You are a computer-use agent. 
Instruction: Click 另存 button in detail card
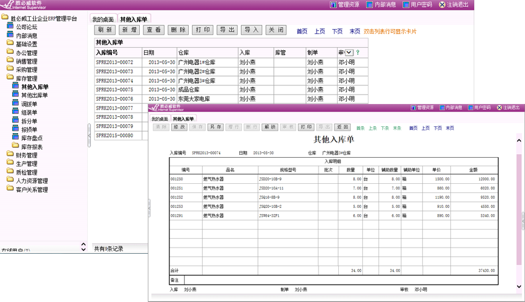[x=215, y=127]
